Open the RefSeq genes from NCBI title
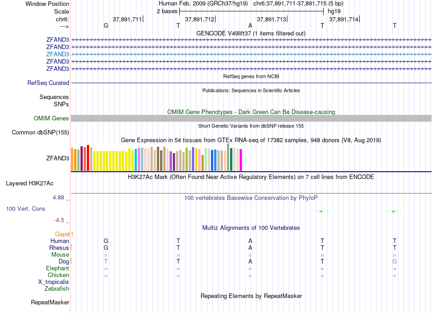432x313 pixels. coord(251,76)
